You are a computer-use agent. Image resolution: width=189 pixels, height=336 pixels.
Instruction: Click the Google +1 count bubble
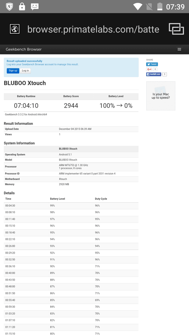[x=155, y=69]
